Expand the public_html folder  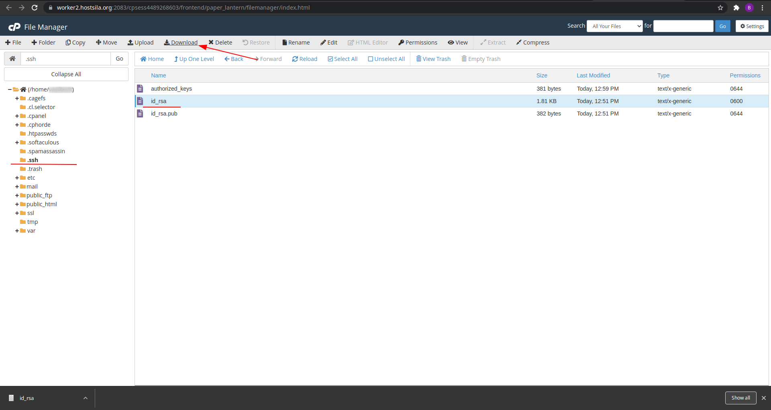[x=17, y=204]
